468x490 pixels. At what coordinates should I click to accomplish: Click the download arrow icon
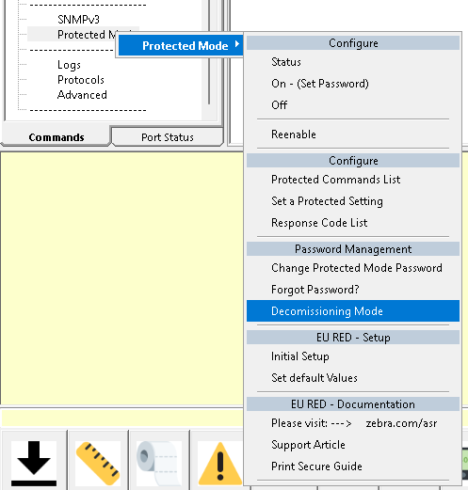coord(34,463)
